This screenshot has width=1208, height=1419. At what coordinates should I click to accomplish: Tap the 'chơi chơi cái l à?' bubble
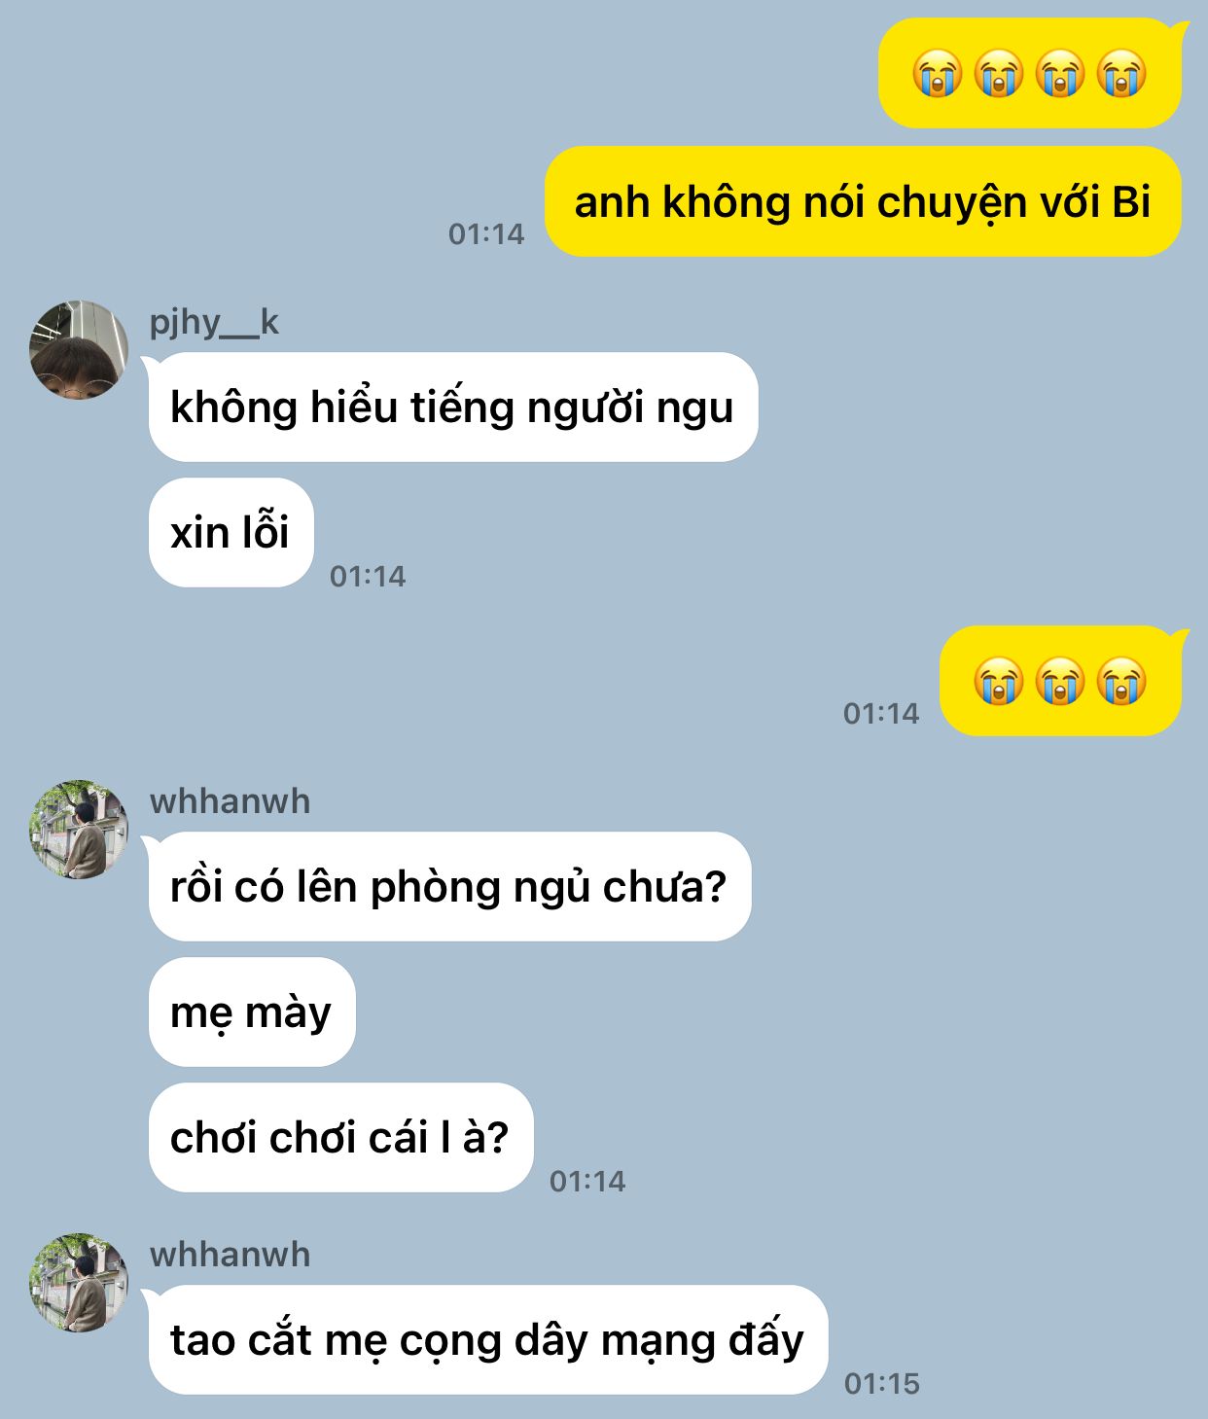tap(340, 1137)
